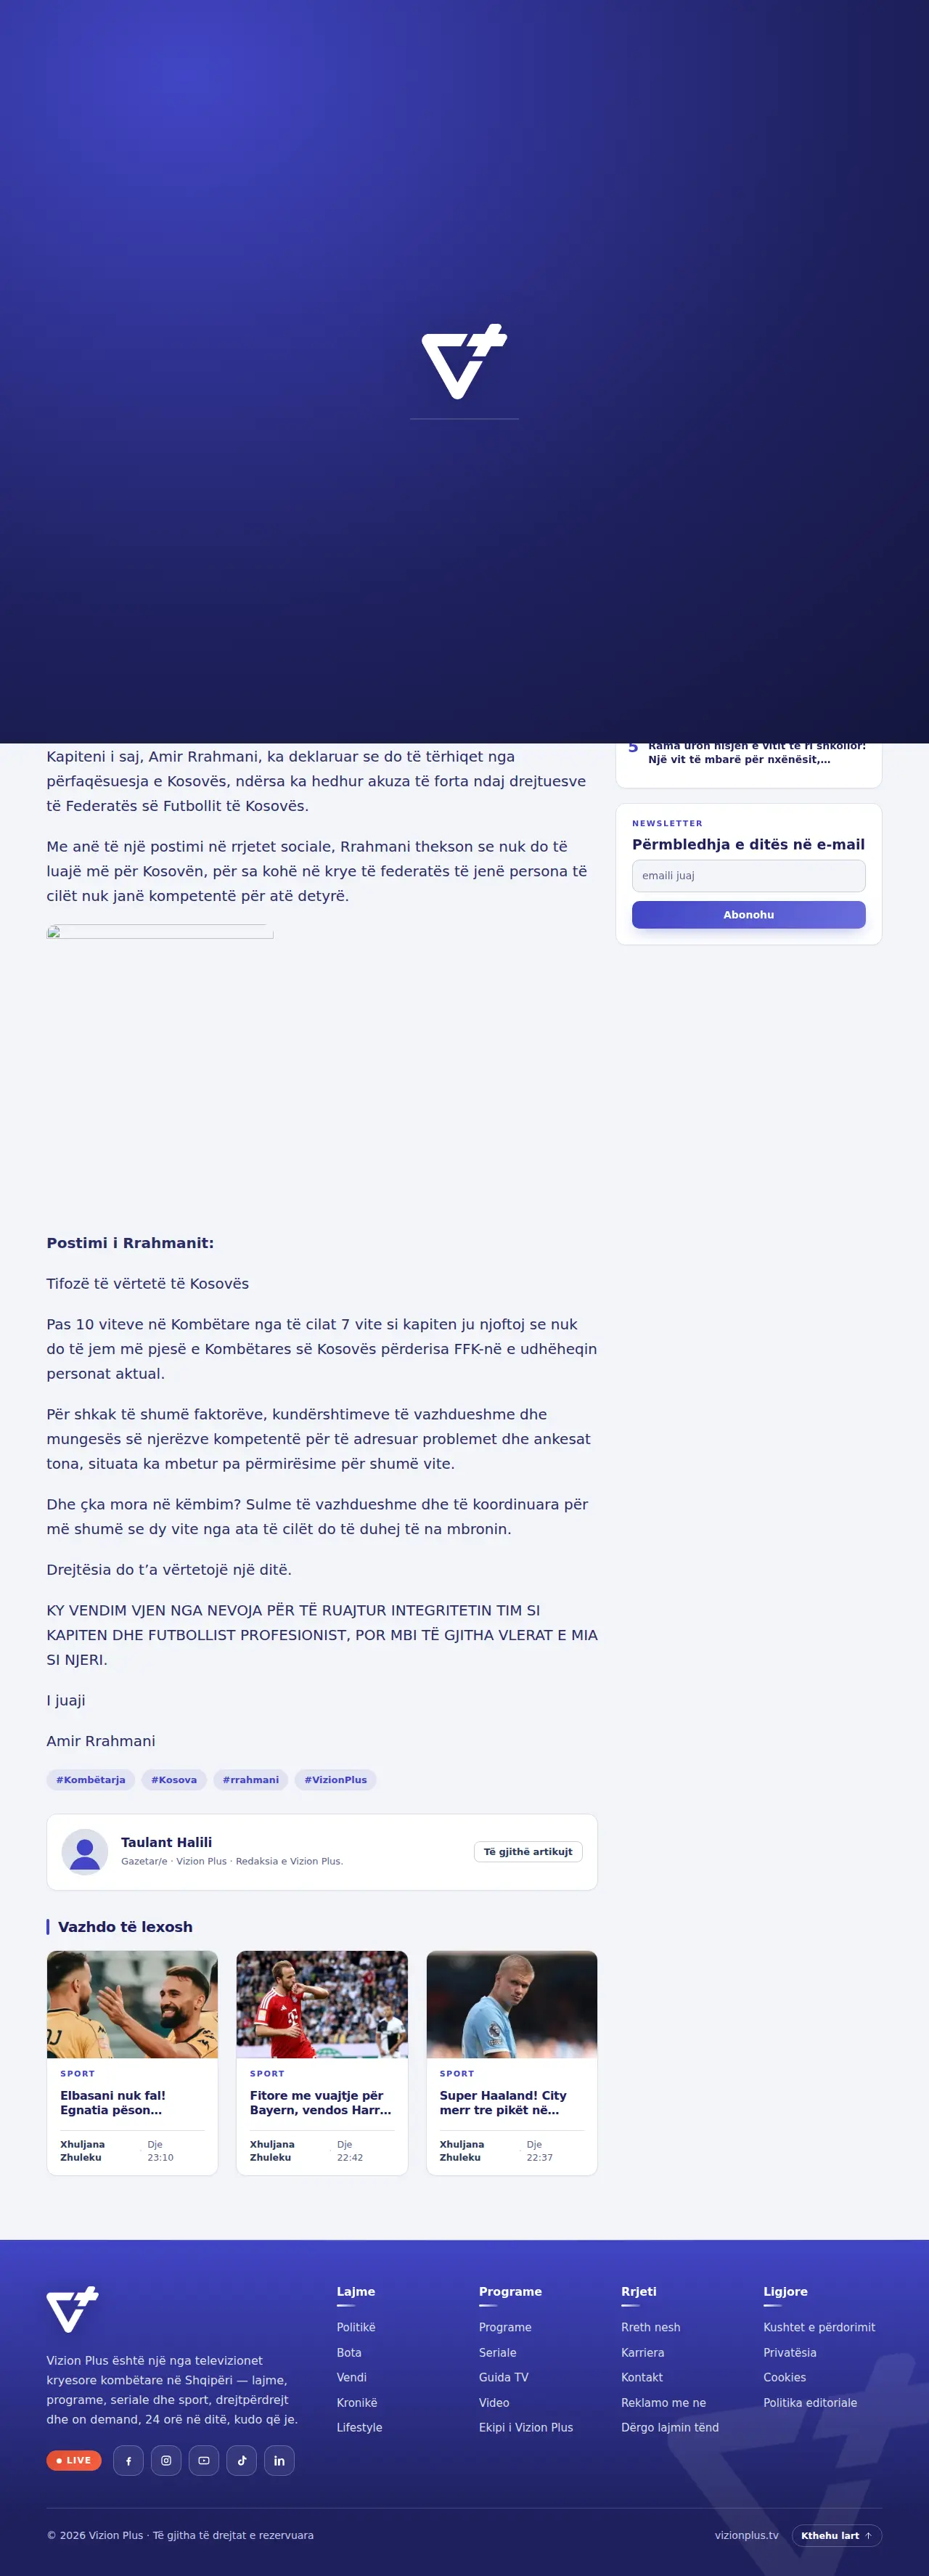Click the Abonohu newsletter button
Viewport: 929px width, 2576px height.
(748, 914)
